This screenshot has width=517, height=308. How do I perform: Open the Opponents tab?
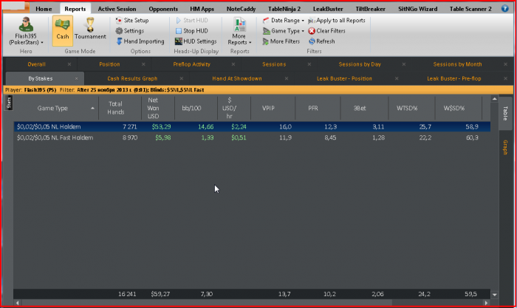[x=163, y=9]
